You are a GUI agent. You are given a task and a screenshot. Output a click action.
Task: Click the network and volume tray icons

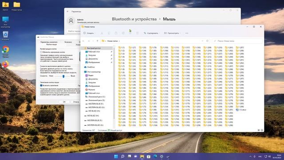coord(268,156)
